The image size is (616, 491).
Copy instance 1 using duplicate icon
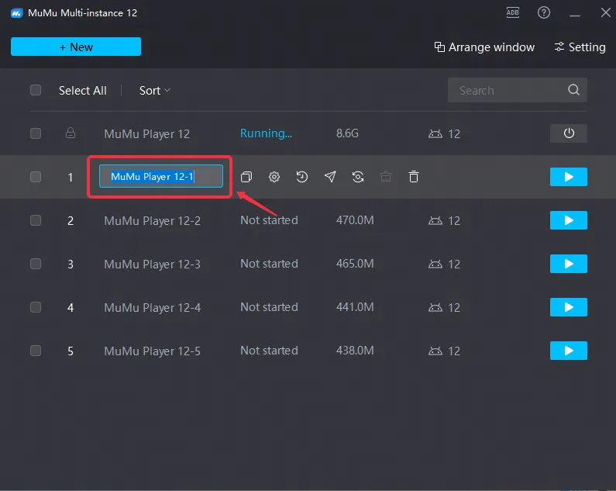point(246,177)
